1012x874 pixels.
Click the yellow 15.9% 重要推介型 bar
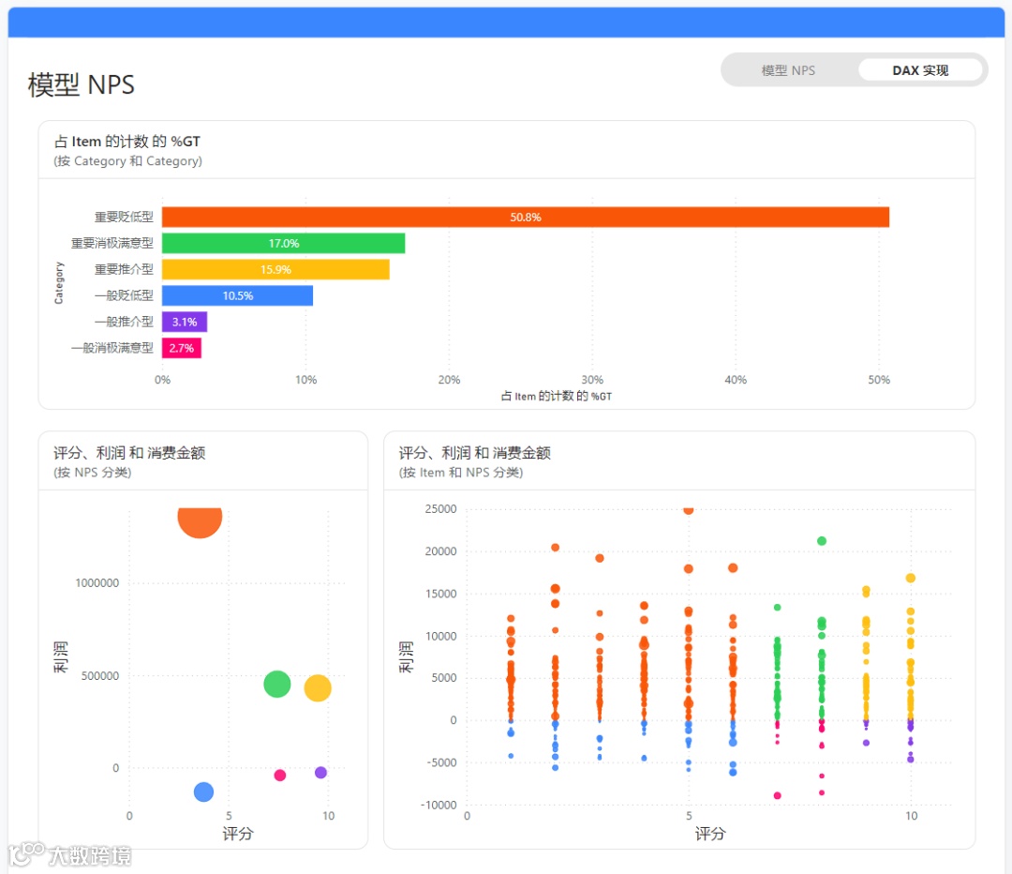[x=275, y=269]
